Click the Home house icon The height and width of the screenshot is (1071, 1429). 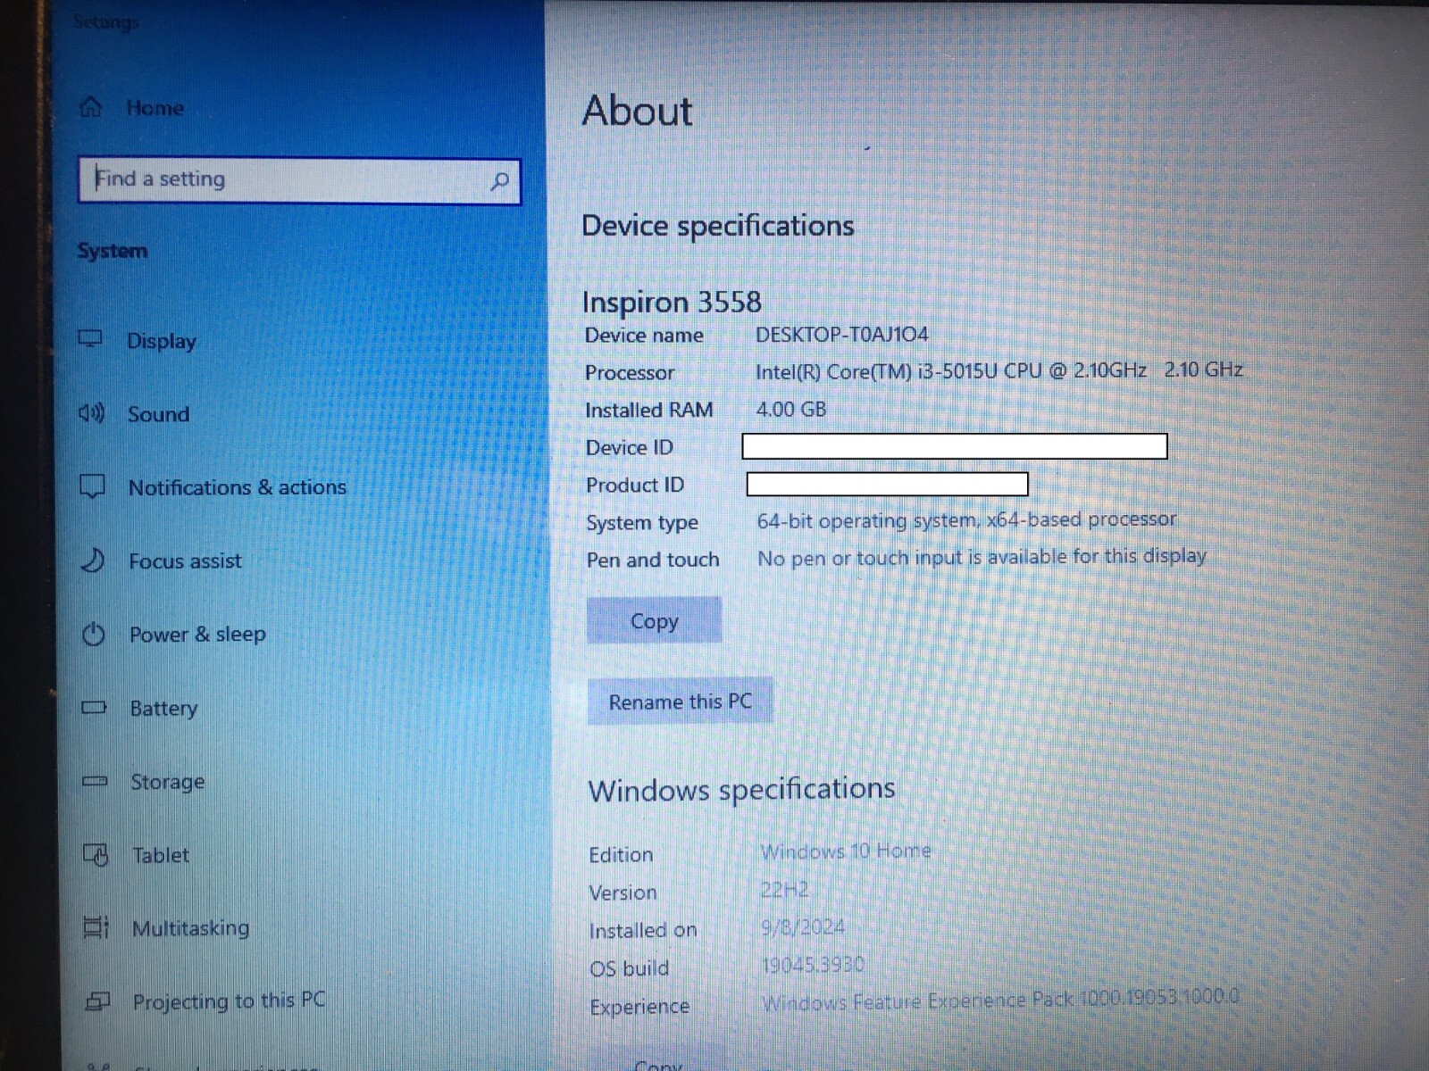pos(91,107)
